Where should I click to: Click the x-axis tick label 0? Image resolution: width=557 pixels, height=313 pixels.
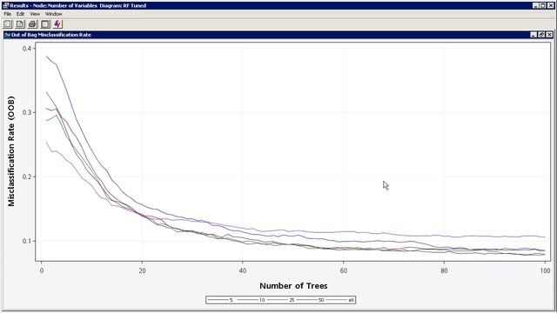click(42, 270)
